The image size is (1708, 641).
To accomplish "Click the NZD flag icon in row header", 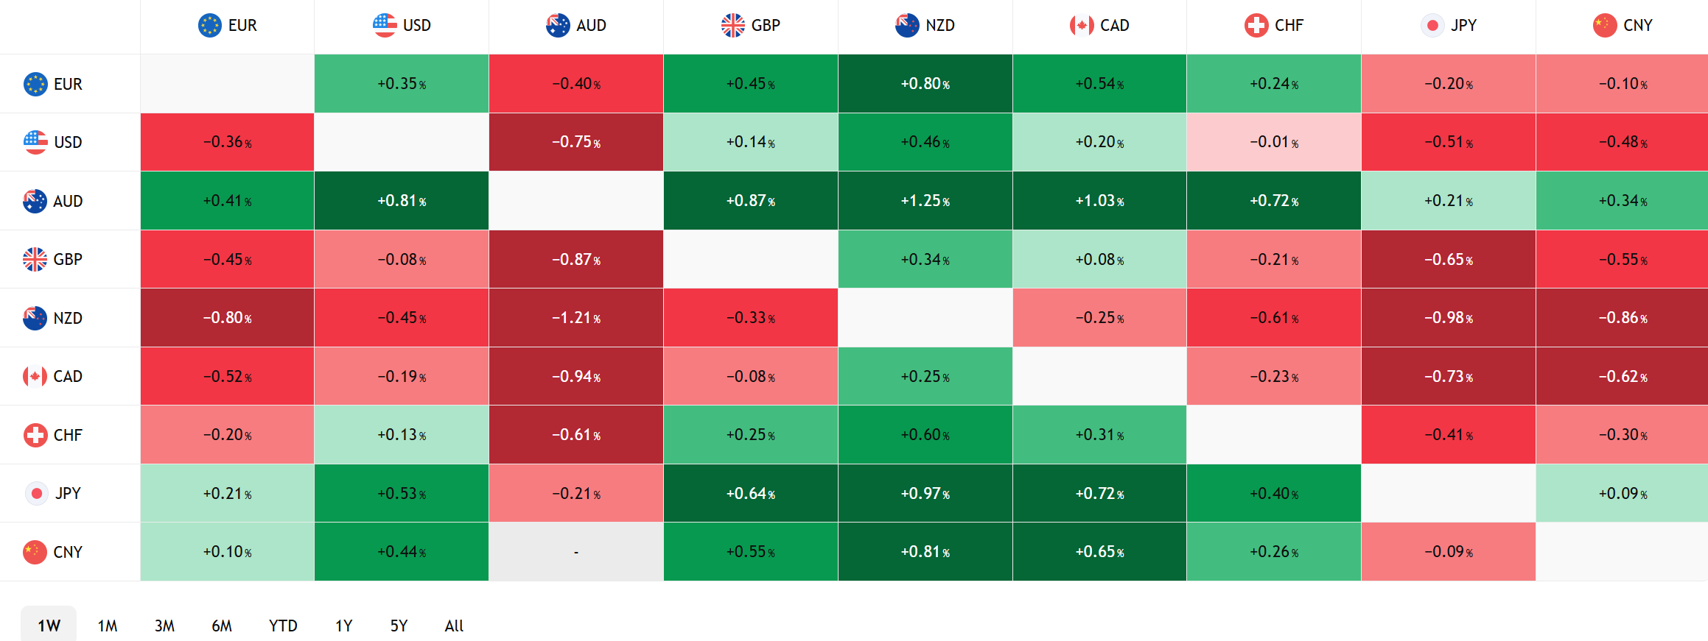I will [x=35, y=318].
